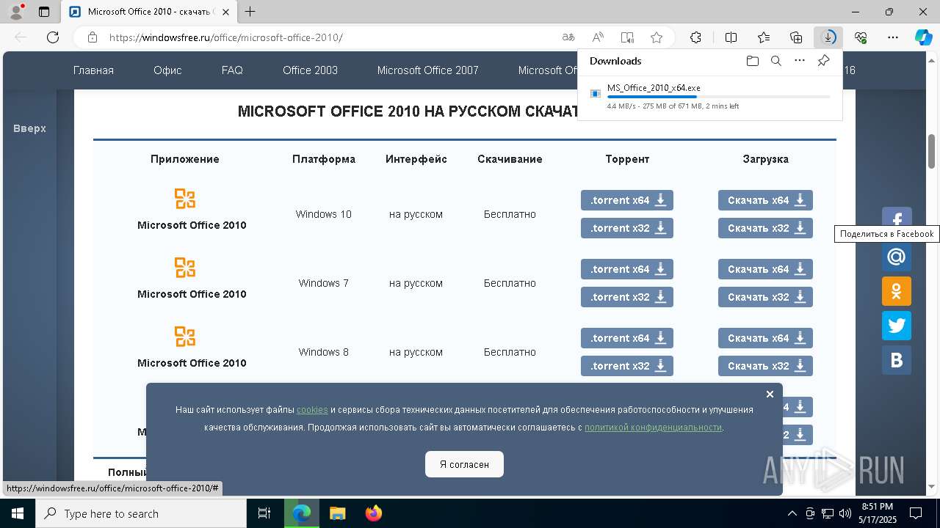Open Firefox from taskbar
The height and width of the screenshot is (528, 940).
[374, 513]
